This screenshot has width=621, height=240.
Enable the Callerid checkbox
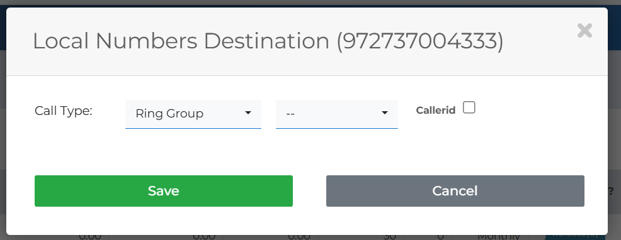[469, 107]
